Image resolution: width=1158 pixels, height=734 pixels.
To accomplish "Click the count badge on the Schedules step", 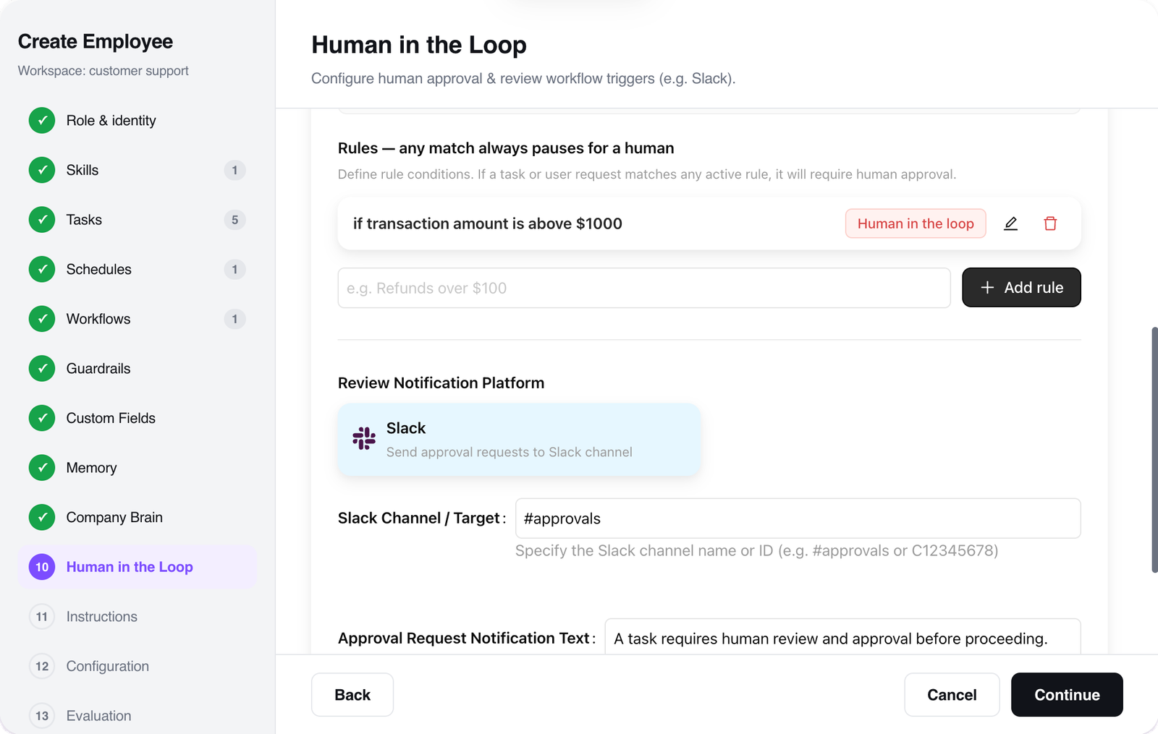I will pyautogui.click(x=234, y=269).
